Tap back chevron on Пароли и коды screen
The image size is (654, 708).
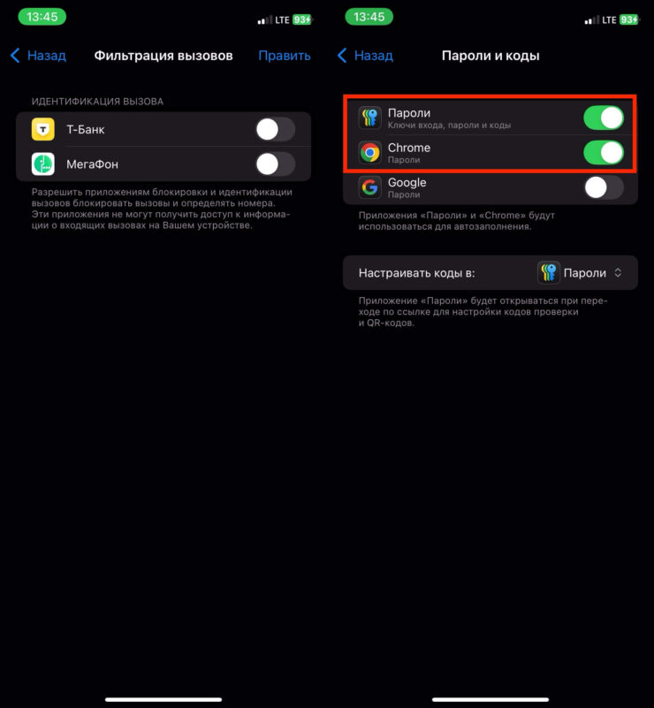click(342, 56)
